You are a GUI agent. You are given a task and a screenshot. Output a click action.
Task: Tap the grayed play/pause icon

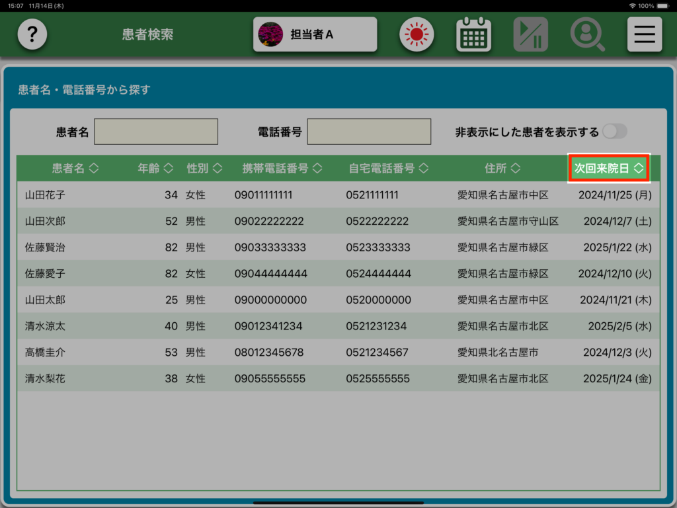(x=531, y=34)
